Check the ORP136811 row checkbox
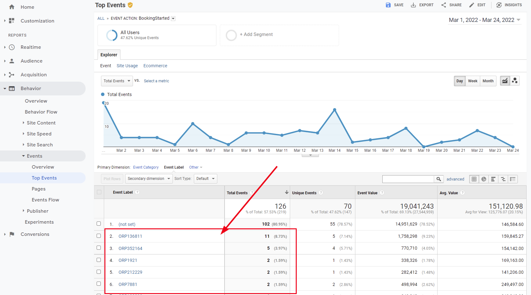The width and height of the screenshot is (531, 295). click(99, 236)
